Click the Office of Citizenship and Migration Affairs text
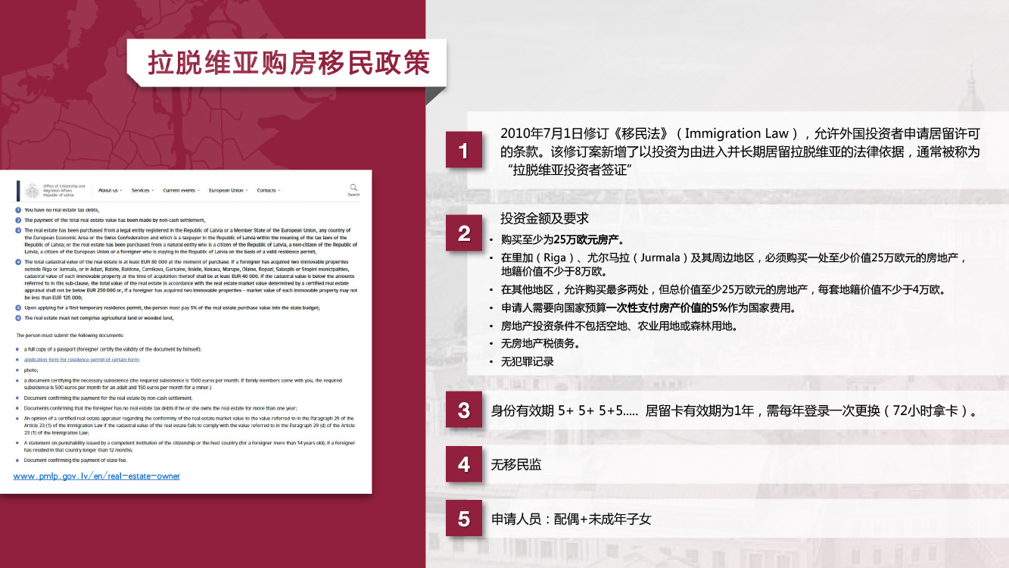1009x568 pixels. [64, 190]
